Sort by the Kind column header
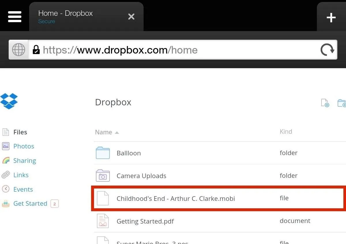 point(286,131)
